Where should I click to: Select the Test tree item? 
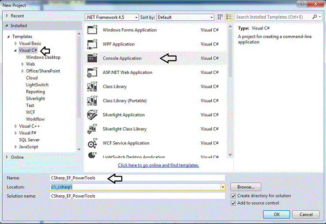(x=30, y=105)
